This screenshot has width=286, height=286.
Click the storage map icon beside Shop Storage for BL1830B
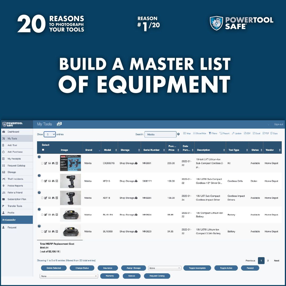click(x=136, y=231)
